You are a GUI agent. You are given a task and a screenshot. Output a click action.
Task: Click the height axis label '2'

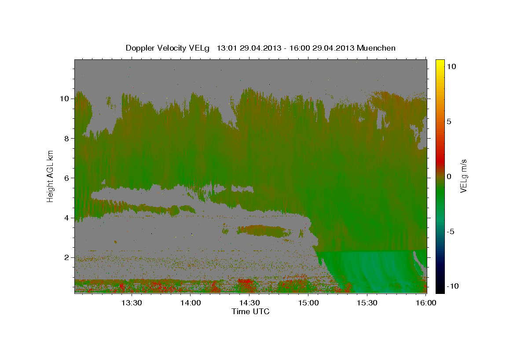point(67,257)
